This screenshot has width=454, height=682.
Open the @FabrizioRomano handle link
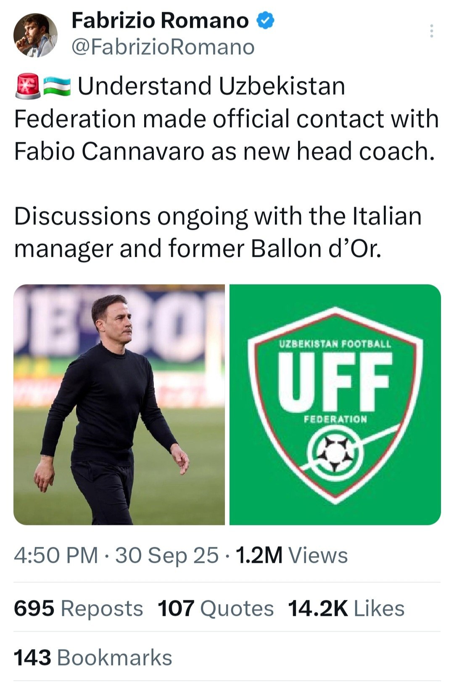click(x=163, y=47)
